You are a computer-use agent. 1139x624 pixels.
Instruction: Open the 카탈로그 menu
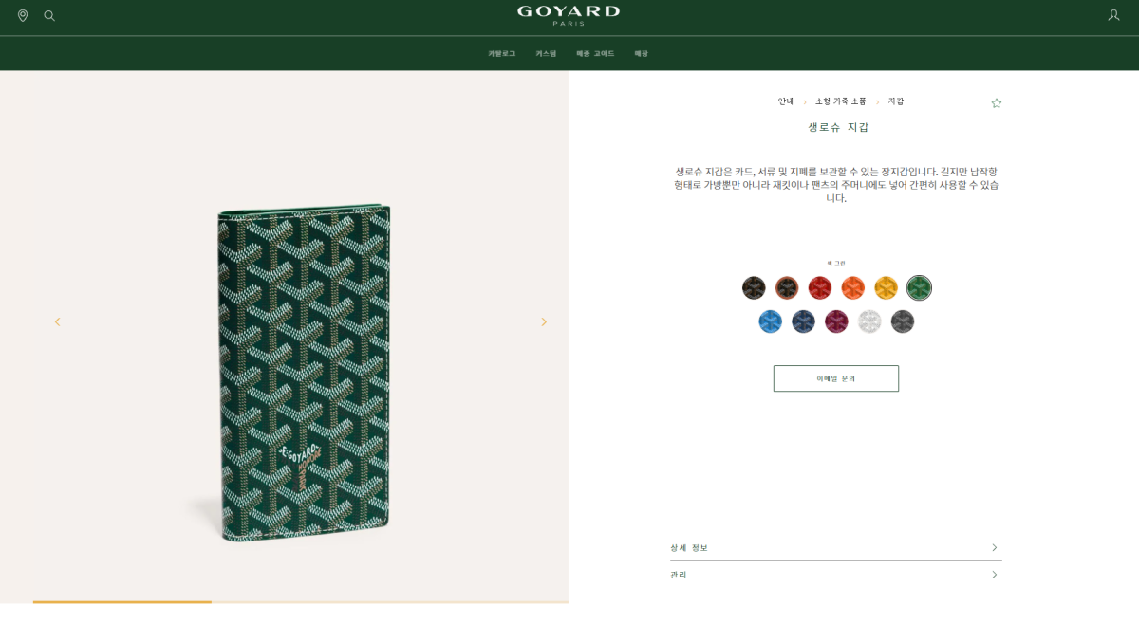502,54
